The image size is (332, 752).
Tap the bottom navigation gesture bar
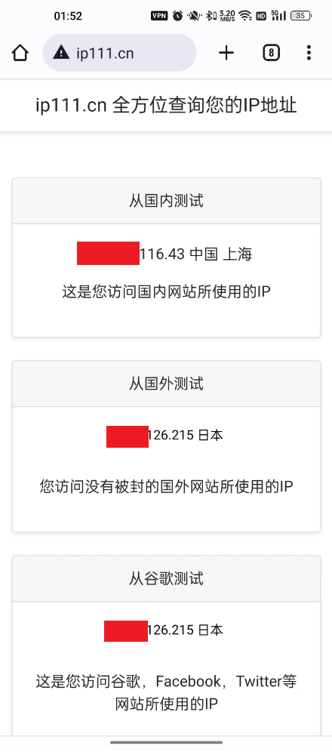pos(166,743)
